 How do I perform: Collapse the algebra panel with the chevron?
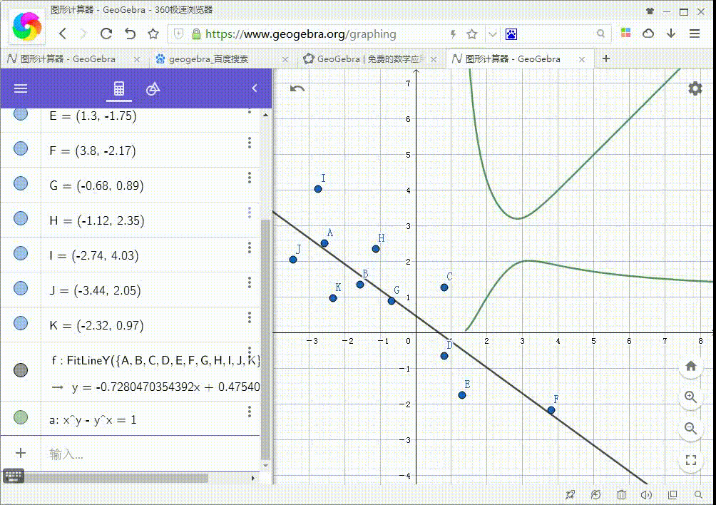pos(255,88)
